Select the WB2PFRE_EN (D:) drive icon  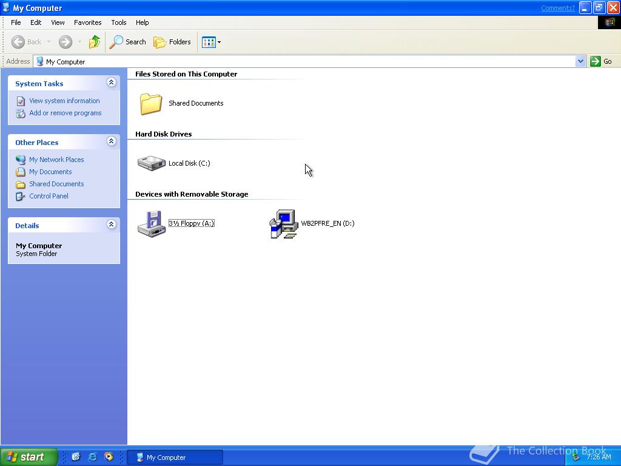(x=284, y=224)
